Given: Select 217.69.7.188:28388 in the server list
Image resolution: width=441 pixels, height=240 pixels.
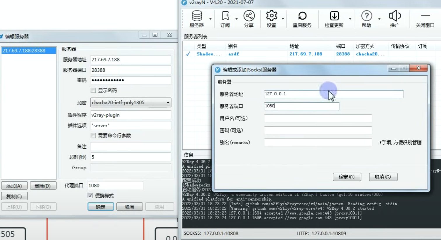Looking at the screenshot, I should pyautogui.click(x=29, y=51).
